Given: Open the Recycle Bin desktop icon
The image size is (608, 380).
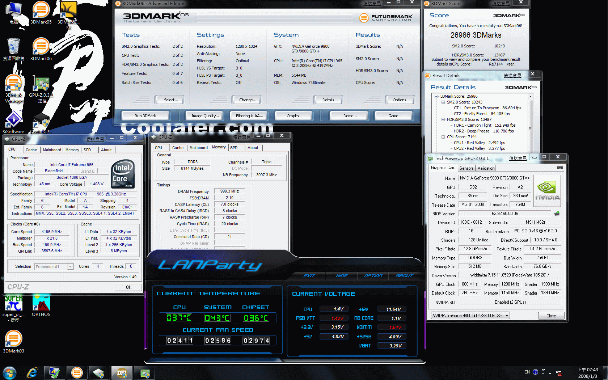Looking at the screenshot, I should tap(14, 49).
